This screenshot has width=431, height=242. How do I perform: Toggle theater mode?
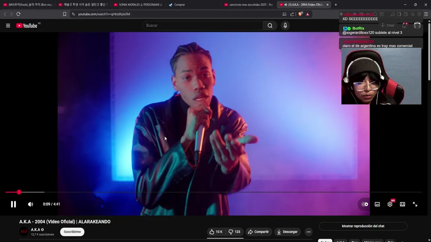coord(402,204)
